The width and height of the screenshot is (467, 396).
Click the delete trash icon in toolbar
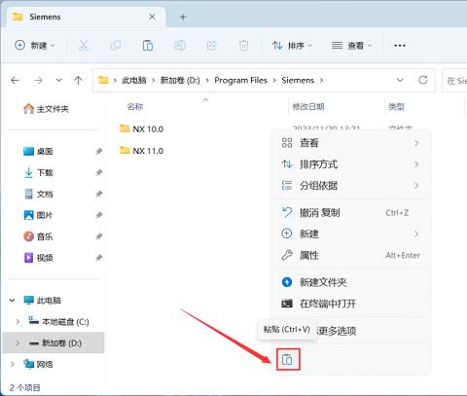point(243,46)
